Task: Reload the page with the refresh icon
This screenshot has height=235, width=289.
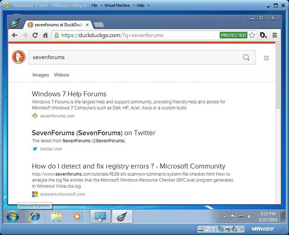Action: (x=35, y=35)
